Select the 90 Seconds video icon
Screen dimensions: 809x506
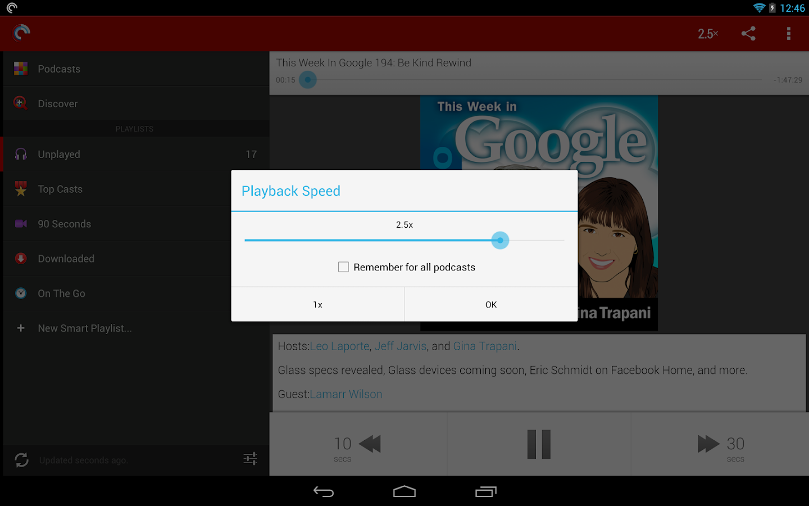[21, 224]
